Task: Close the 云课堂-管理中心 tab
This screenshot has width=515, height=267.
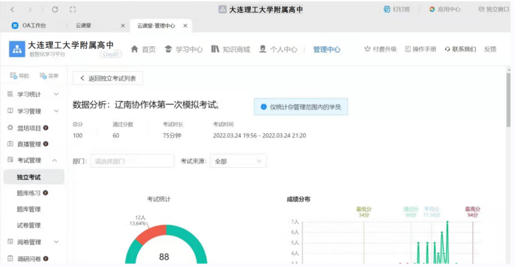Action: click(x=185, y=25)
